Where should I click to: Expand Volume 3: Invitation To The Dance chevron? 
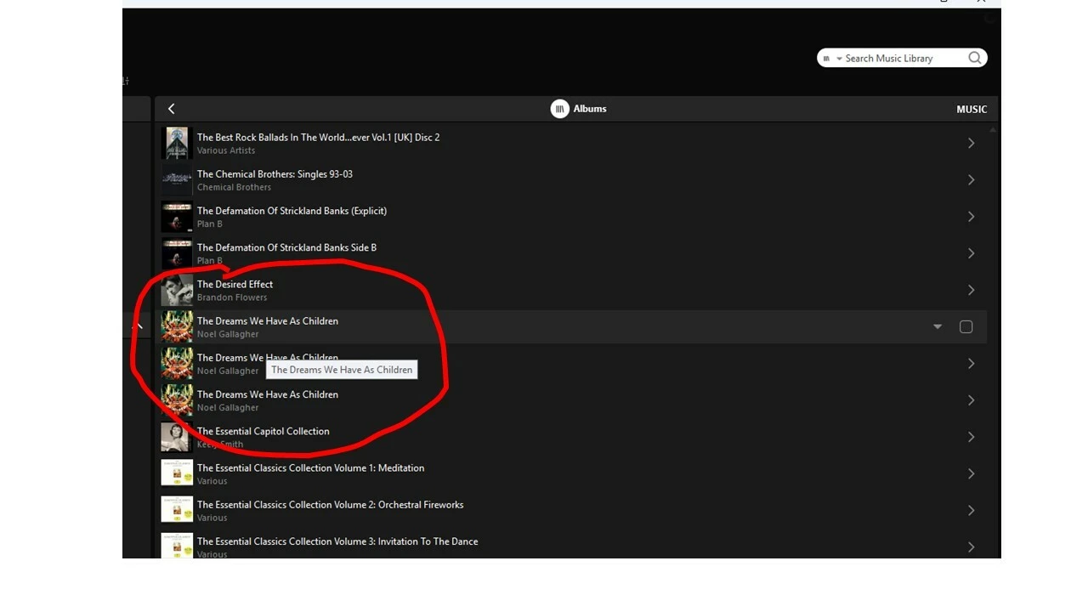tap(971, 547)
